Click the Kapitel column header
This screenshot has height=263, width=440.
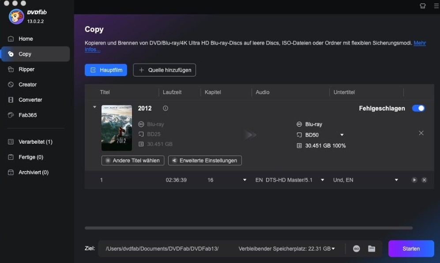213,92
